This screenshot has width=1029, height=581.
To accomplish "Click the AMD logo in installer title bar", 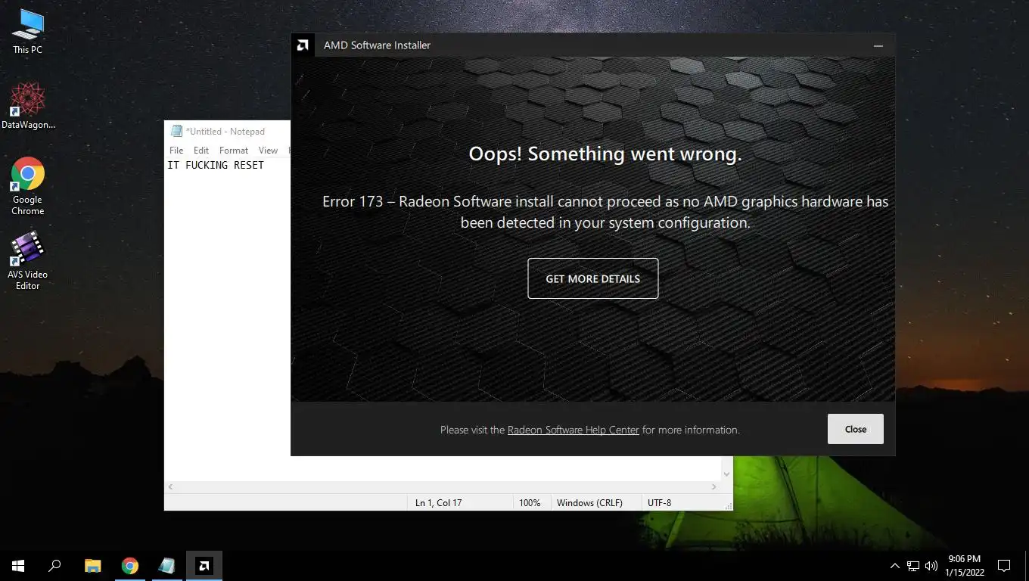I will (x=303, y=45).
